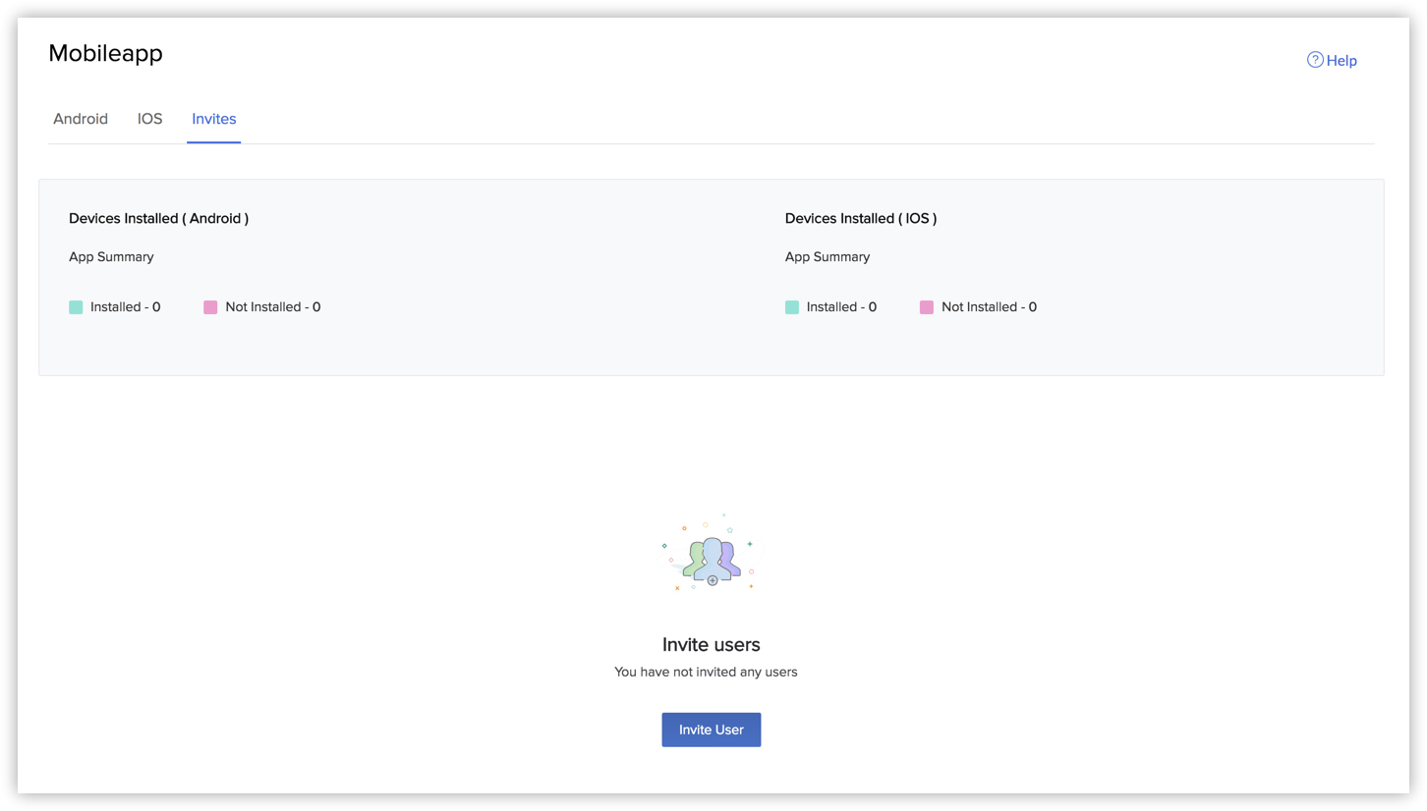Click Android App Summary label

click(x=111, y=257)
